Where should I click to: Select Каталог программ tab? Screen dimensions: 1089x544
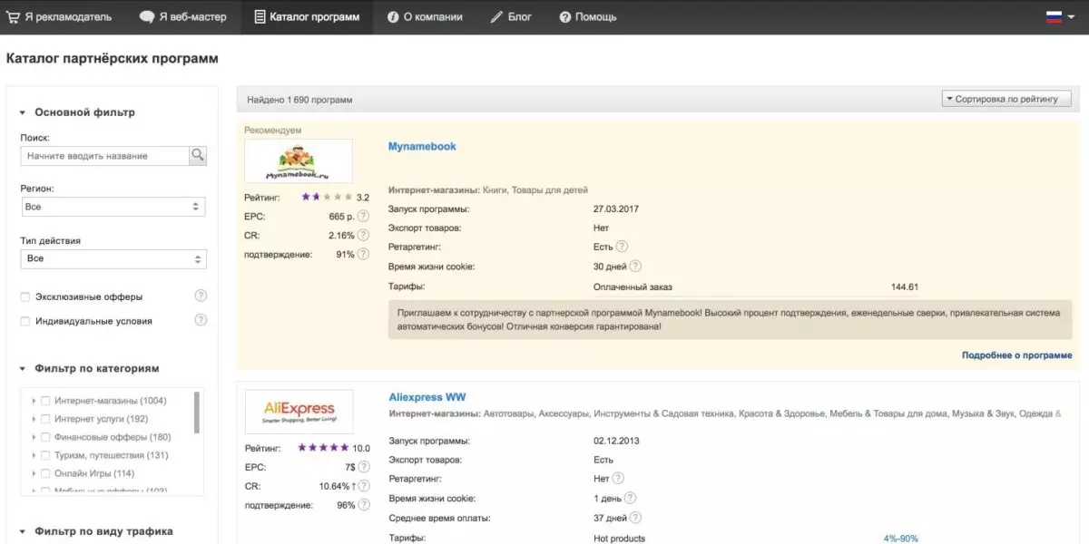click(307, 16)
